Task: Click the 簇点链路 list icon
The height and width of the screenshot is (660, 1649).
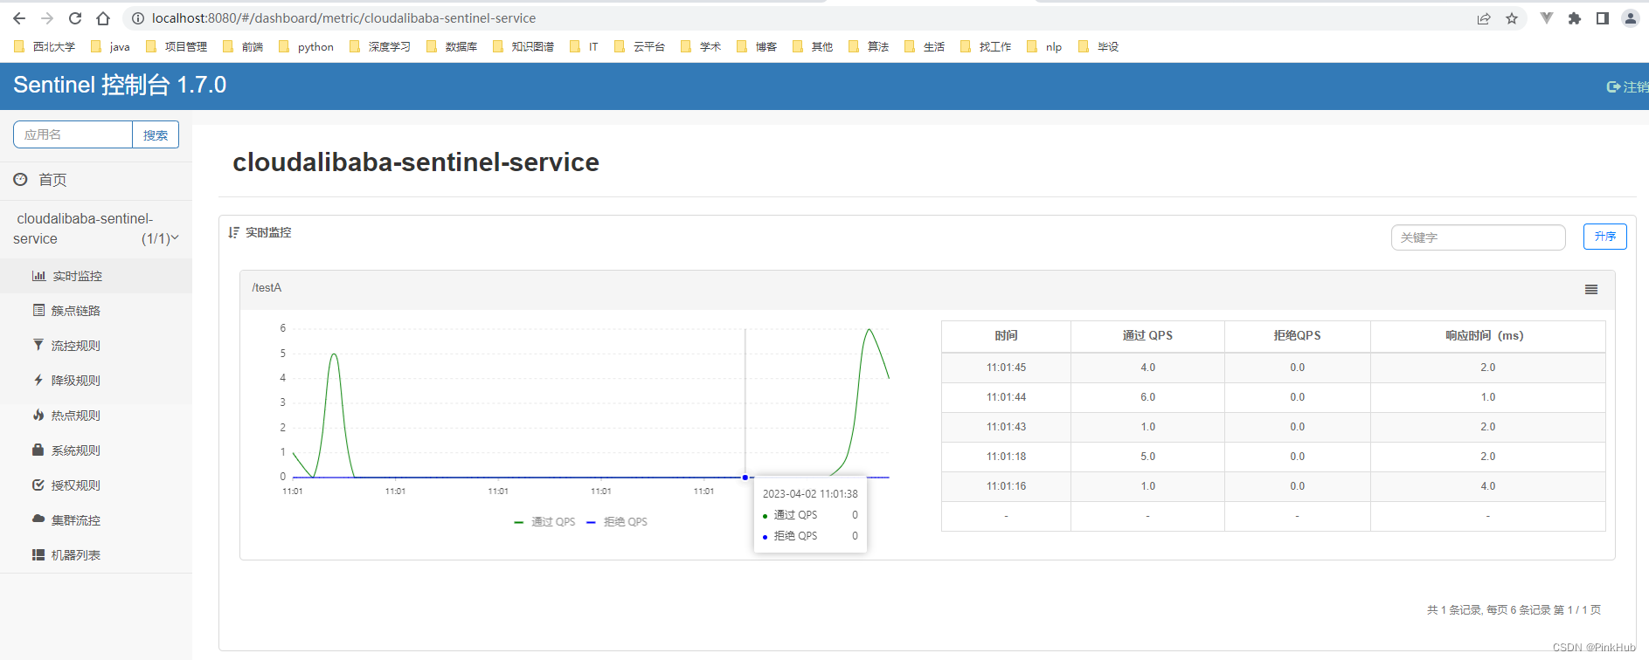Action: click(38, 310)
